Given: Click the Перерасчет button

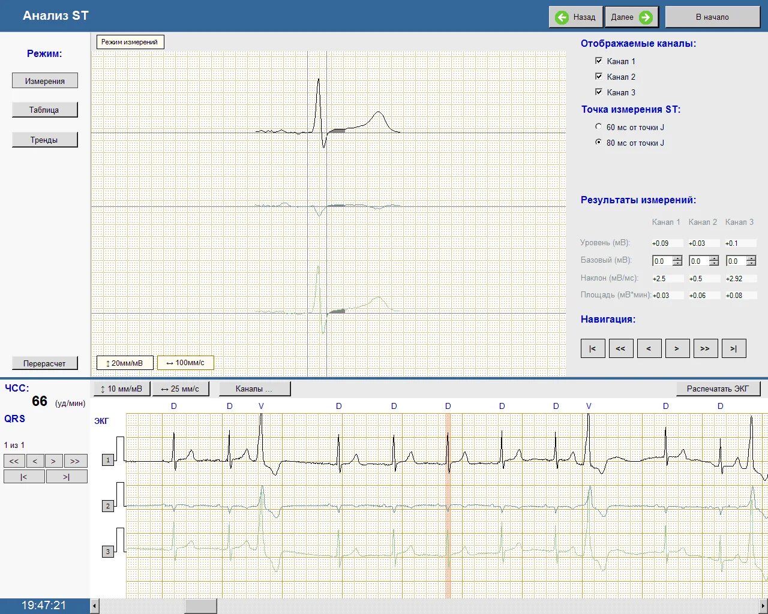Looking at the screenshot, I should point(45,363).
